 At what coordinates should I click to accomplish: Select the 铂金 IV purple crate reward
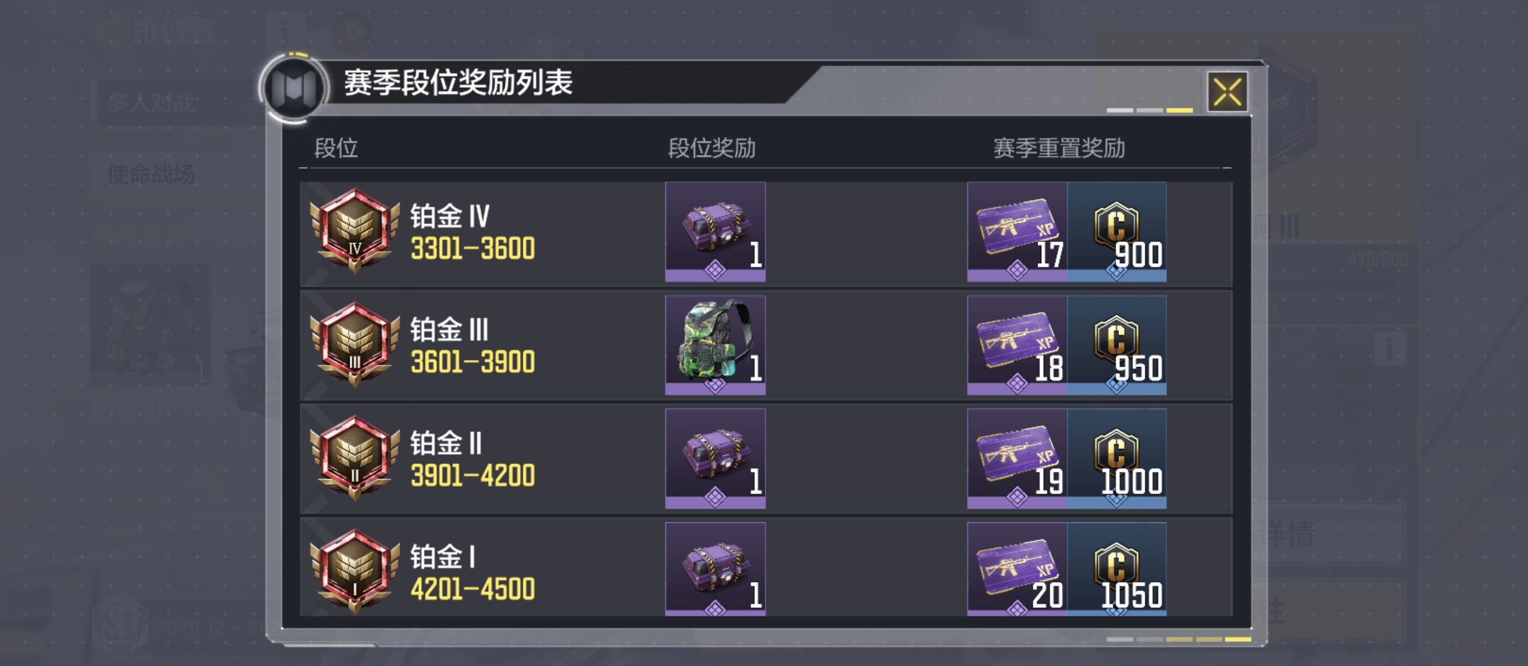pos(715,231)
